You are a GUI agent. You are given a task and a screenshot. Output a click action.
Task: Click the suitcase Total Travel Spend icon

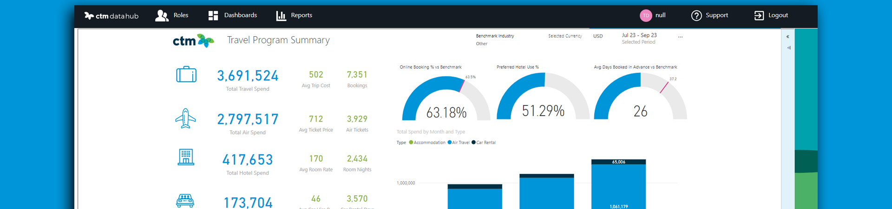coord(186,74)
